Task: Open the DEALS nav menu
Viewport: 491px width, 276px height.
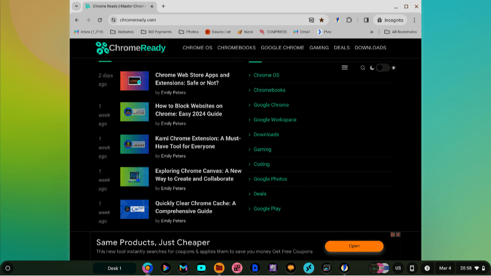Action: [x=342, y=48]
